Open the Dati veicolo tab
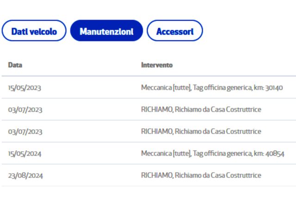Viewport: 296px width, 197px height. [x=34, y=31]
